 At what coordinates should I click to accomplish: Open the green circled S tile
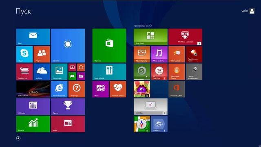coord(142,72)
